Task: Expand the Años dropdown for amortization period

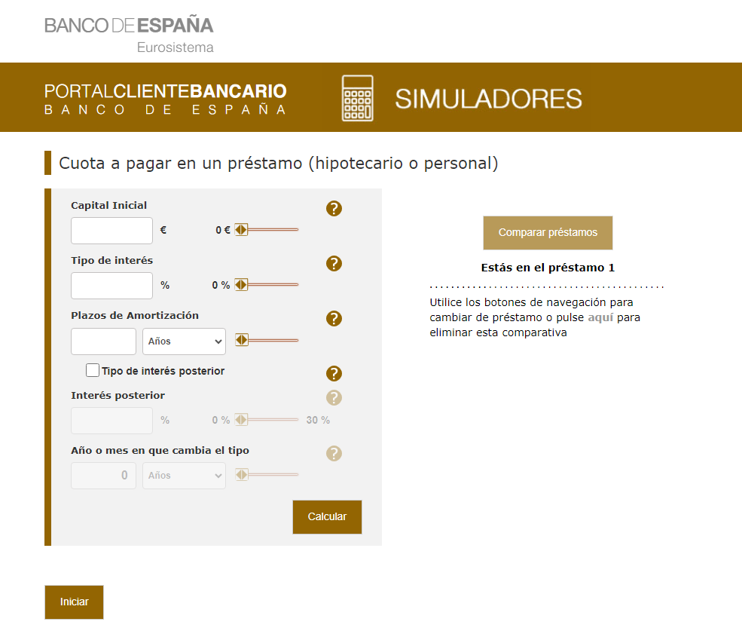Action: coord(184,341)
